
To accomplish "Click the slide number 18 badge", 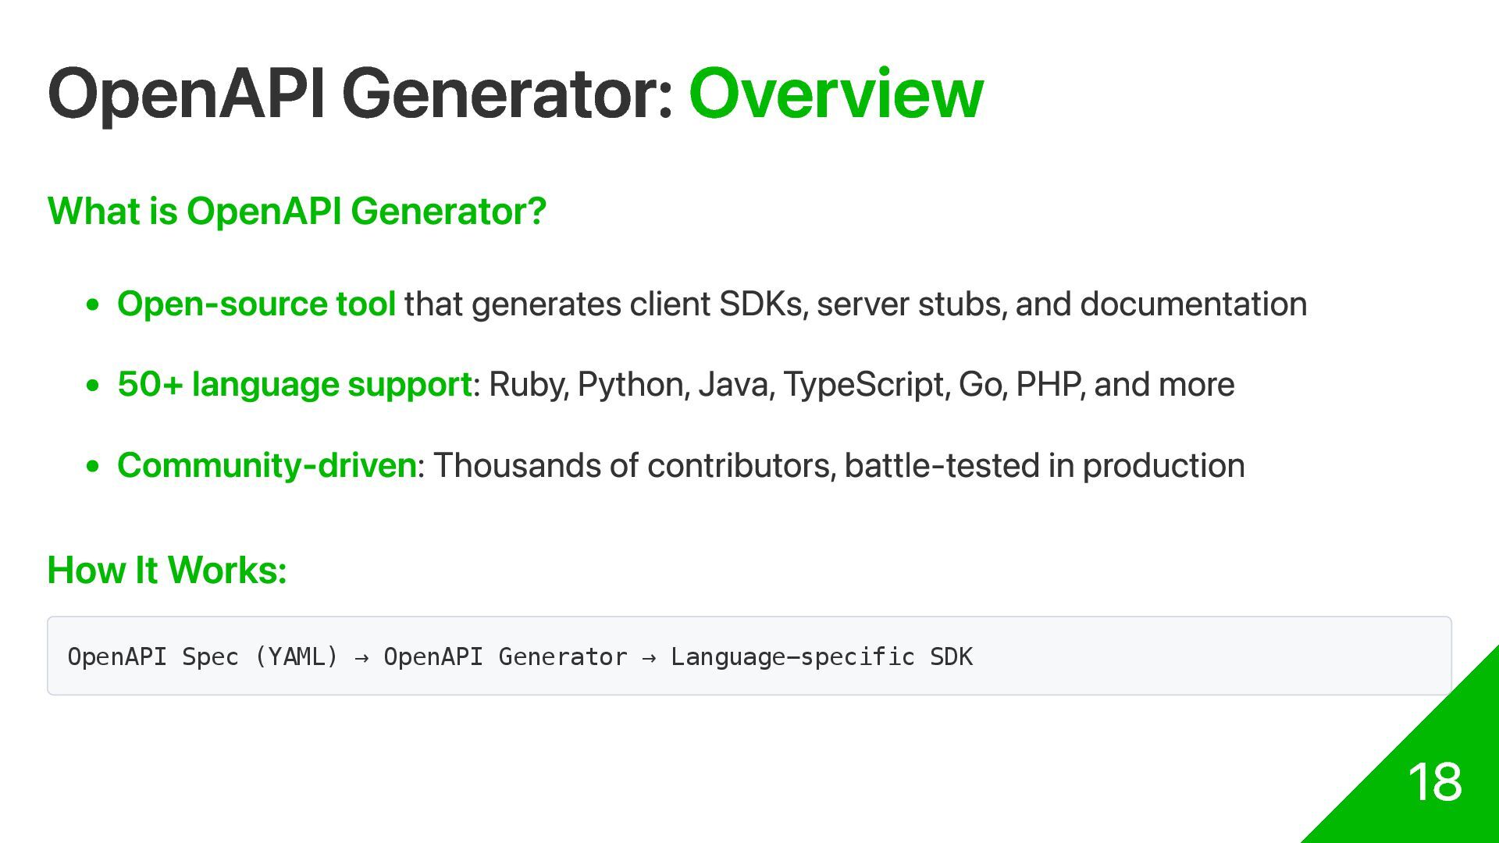I will pyautogui.click(x=1435, y=781).
